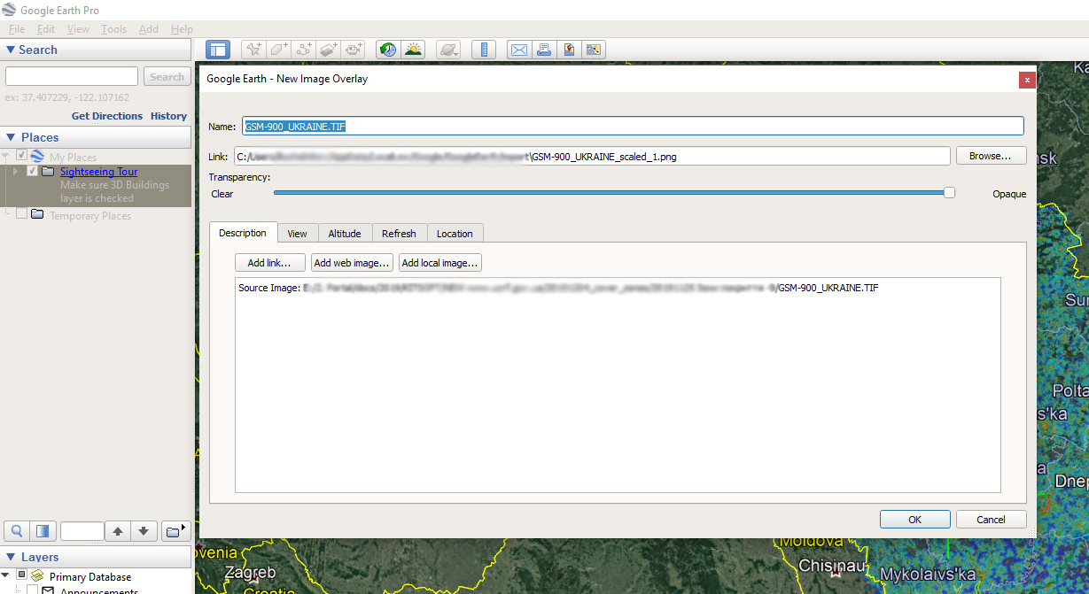Click the add folder icon in Places
The width and height of the screenshot is (1089, 594).
click(x=175, y=531)
